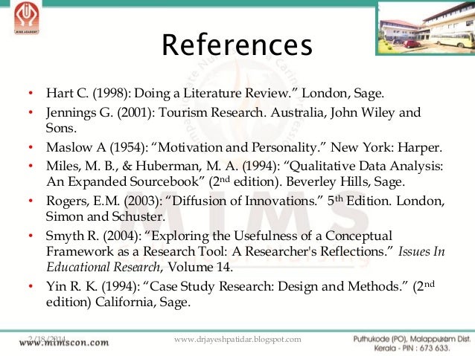Select the Yin R. K. (1994) reference
475x356 pixels.
click(240, 294)
